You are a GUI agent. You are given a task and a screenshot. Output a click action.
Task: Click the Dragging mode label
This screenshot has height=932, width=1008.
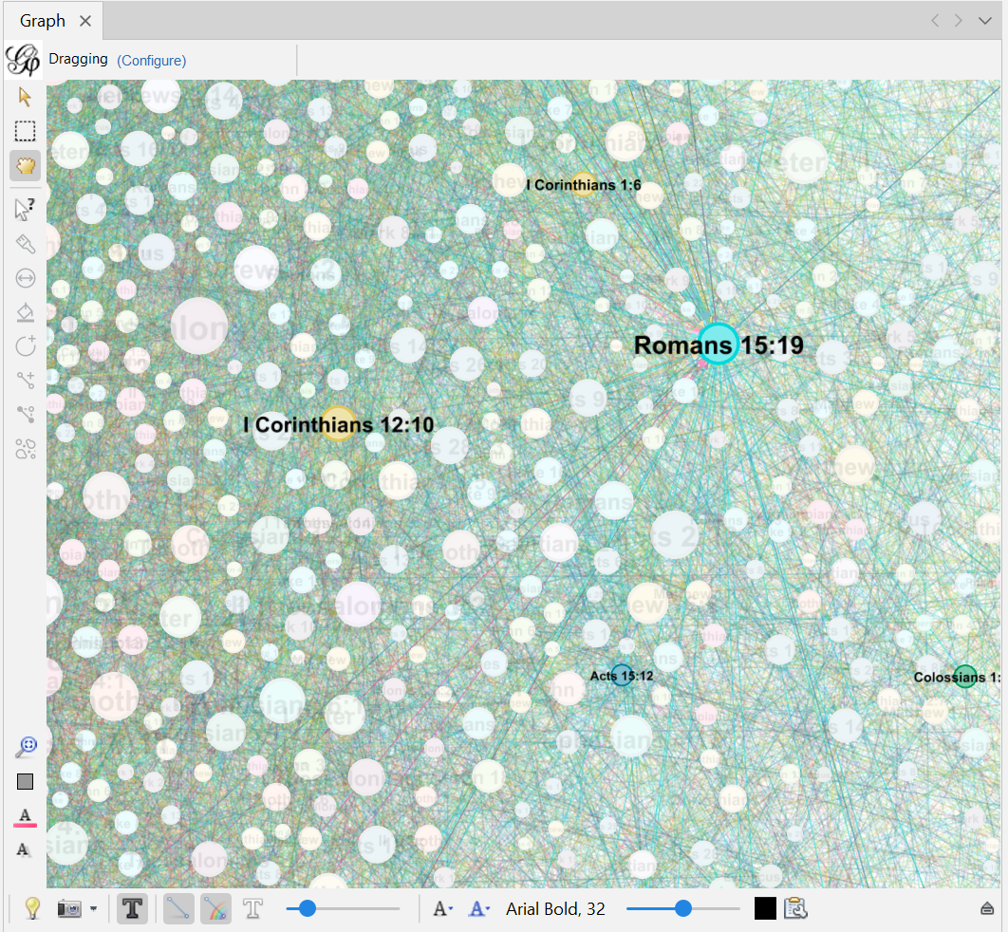(x=79, y=59)
